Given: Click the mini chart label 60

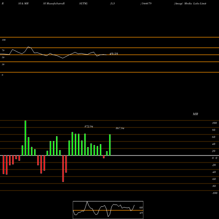Looking at the screenshot, I should coord(141,208).
